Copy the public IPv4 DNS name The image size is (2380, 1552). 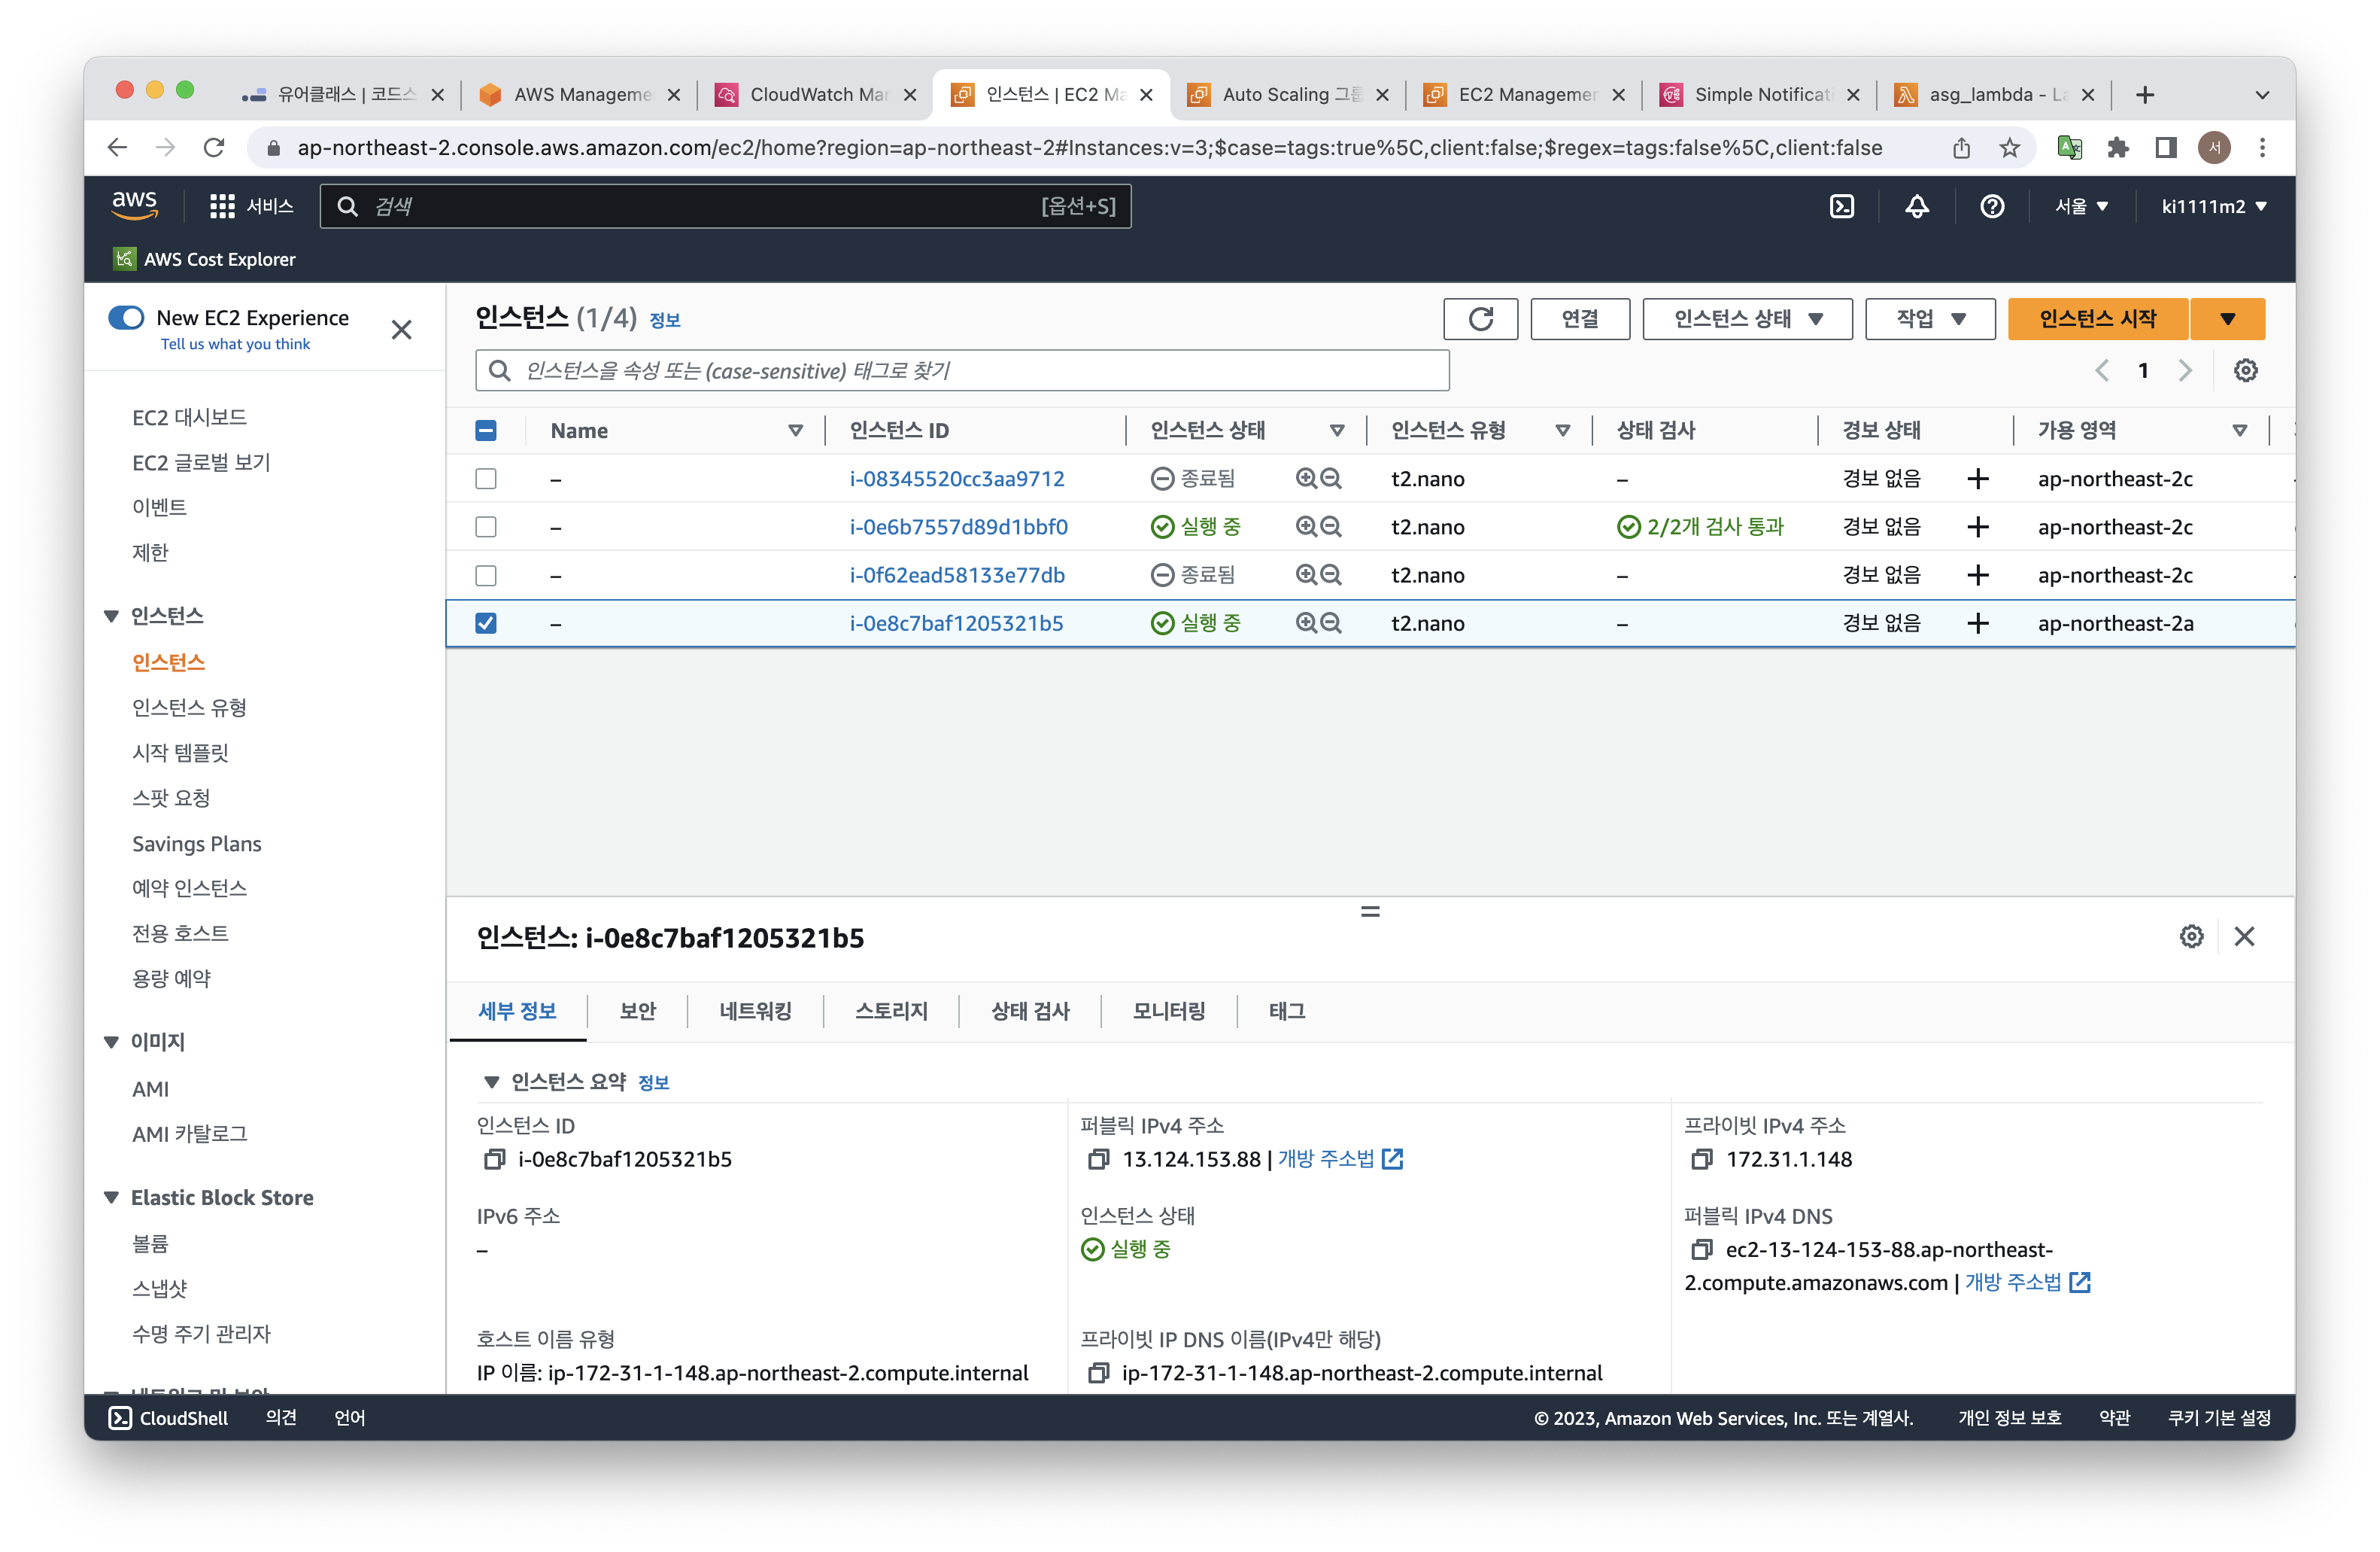click(x=1701, y=1250)
